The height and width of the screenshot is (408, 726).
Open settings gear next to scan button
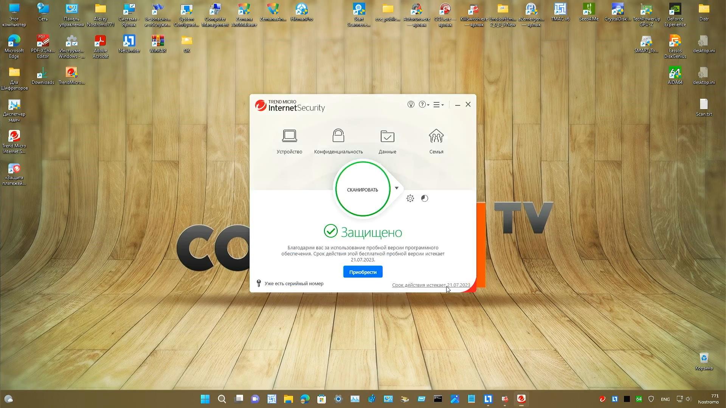(410, 198)
